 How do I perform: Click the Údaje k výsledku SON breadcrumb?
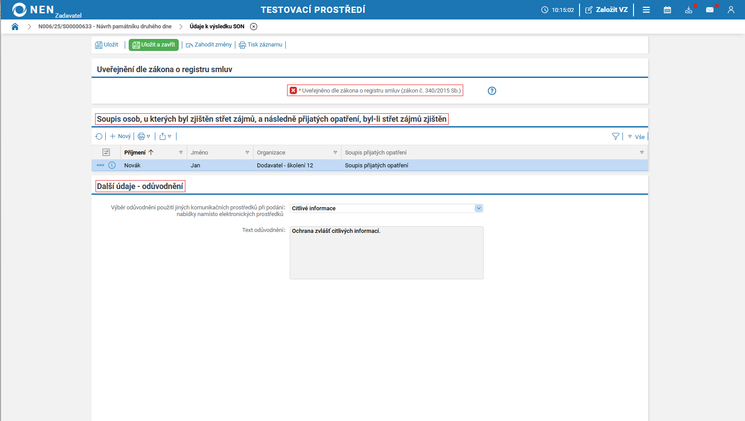point(217,27)
